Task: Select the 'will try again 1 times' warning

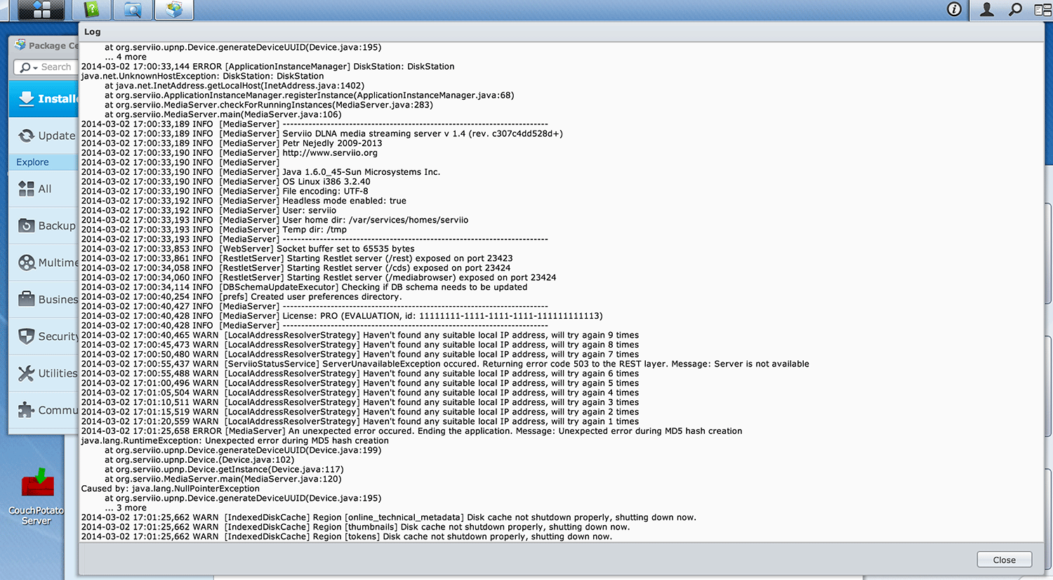Action: [360, 422]
